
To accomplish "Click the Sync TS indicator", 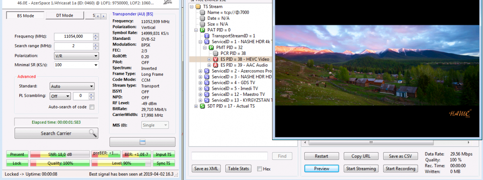I will point(163,163).
